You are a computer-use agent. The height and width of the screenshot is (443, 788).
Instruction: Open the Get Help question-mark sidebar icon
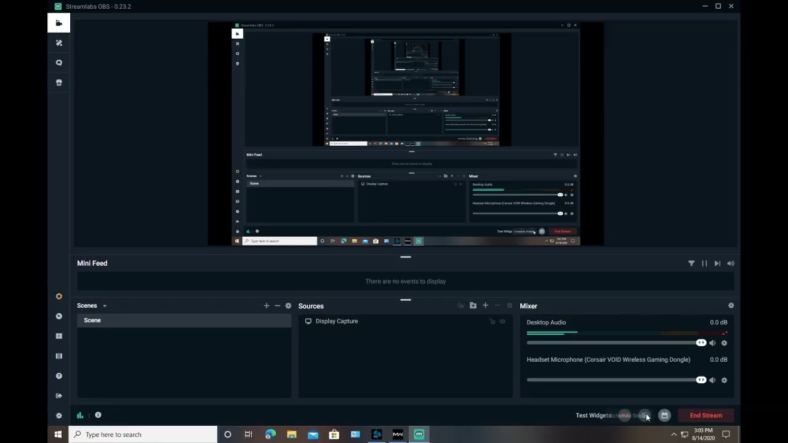(59, 376)
